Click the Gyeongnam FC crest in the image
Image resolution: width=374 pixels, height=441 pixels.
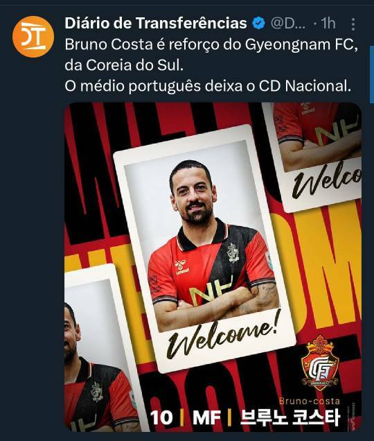[x=319, y=363]
